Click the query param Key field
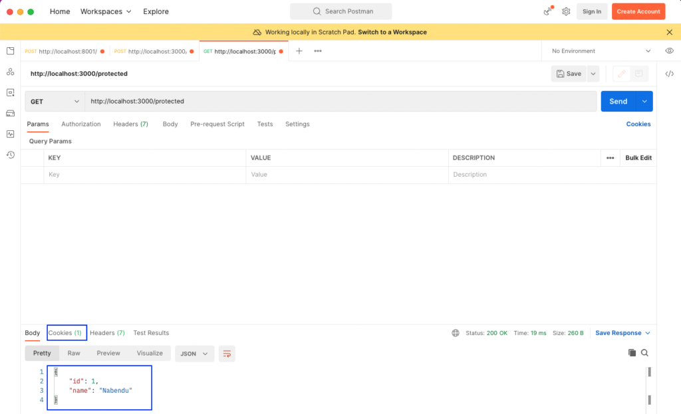Screen dimensions: 681x414 [x=144, y=175]
